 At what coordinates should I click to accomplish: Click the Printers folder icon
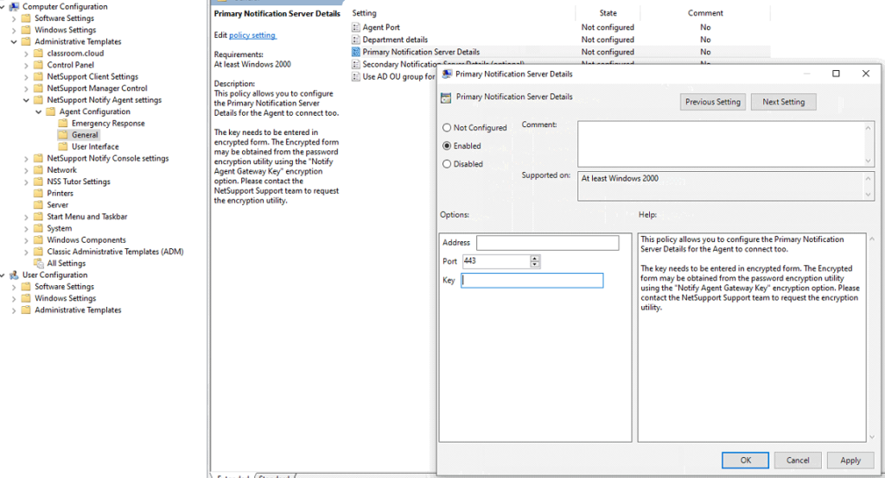click(x=38, y=194)
